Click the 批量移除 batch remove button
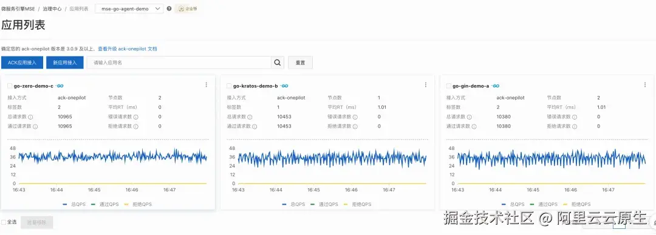 pyautogui.click(x=37, y=222)
